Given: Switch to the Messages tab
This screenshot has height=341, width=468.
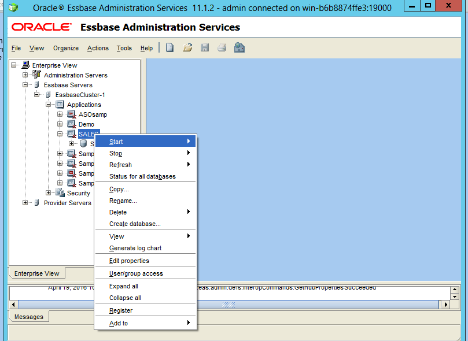Looking at the screenshot, I should coord(29,317).
